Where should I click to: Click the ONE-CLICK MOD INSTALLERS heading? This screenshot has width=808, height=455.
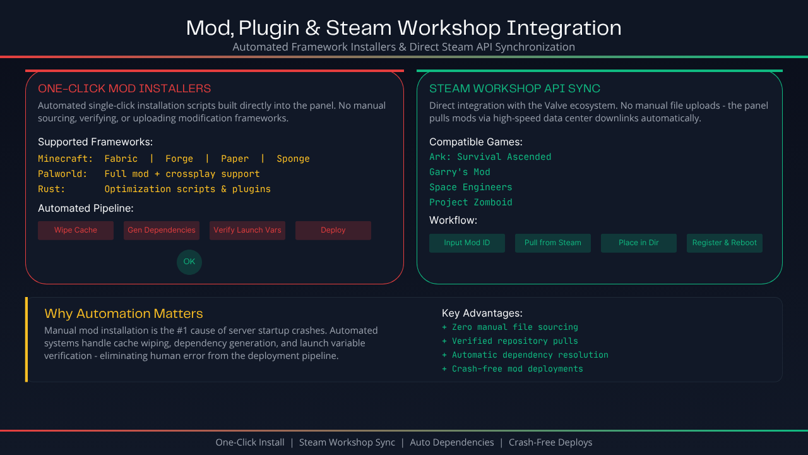click(x=124, y=88)
